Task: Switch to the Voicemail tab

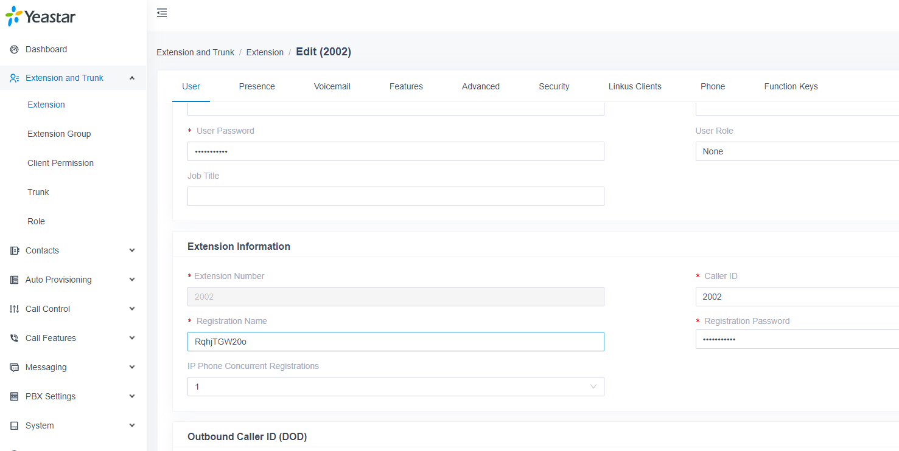Action: pos(332,86)
